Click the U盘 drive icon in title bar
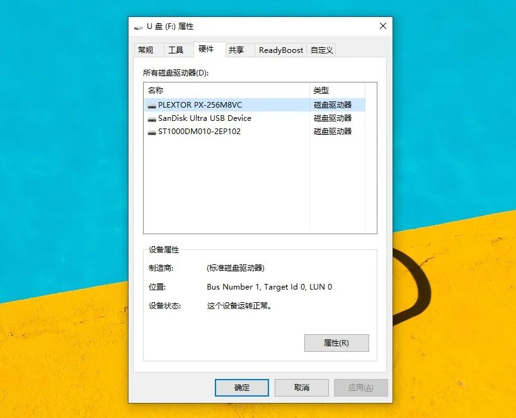This screenshot has width=516, height=418. pyautogui.click(x=139, y=27)
